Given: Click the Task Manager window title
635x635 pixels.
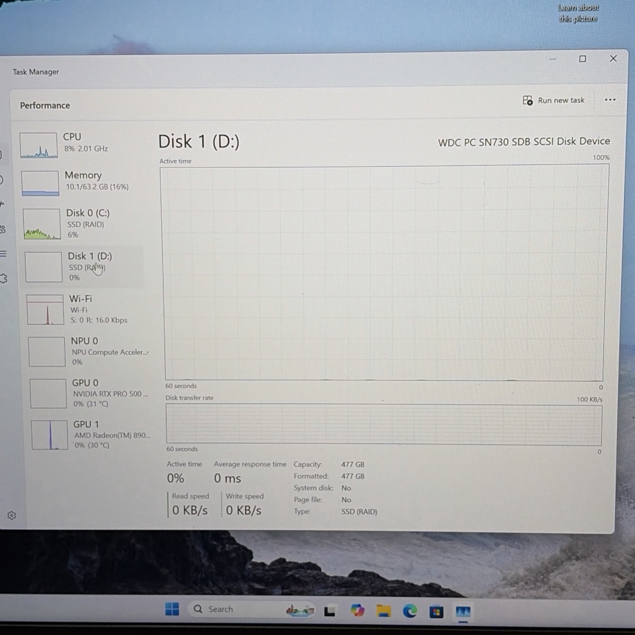Looking at the screenshot, I should coord(36,72).
